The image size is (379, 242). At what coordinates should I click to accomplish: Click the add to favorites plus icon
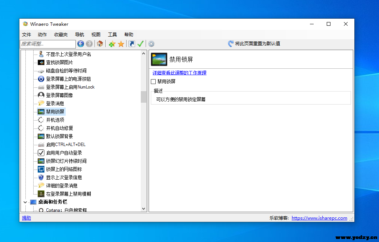tap(112, 44)
